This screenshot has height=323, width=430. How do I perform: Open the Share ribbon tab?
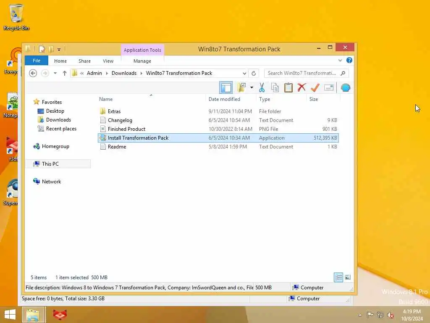(x=84, y=61)
